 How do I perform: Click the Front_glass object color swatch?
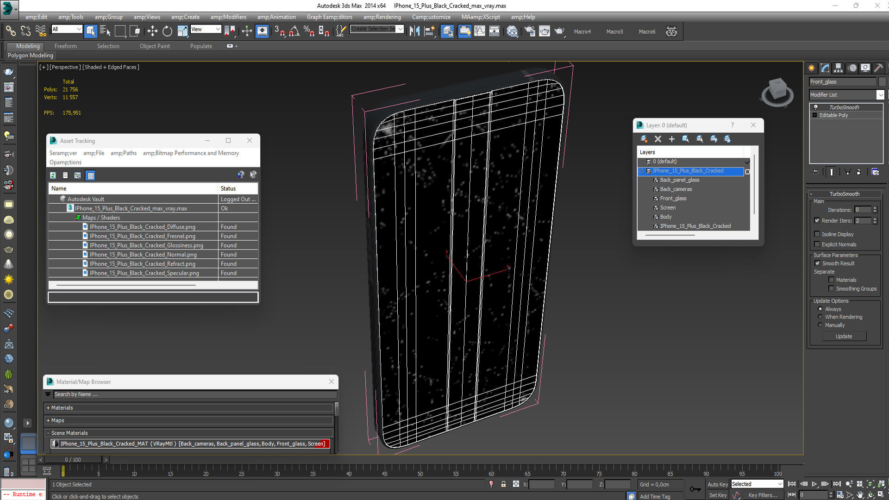coord(882,81)
